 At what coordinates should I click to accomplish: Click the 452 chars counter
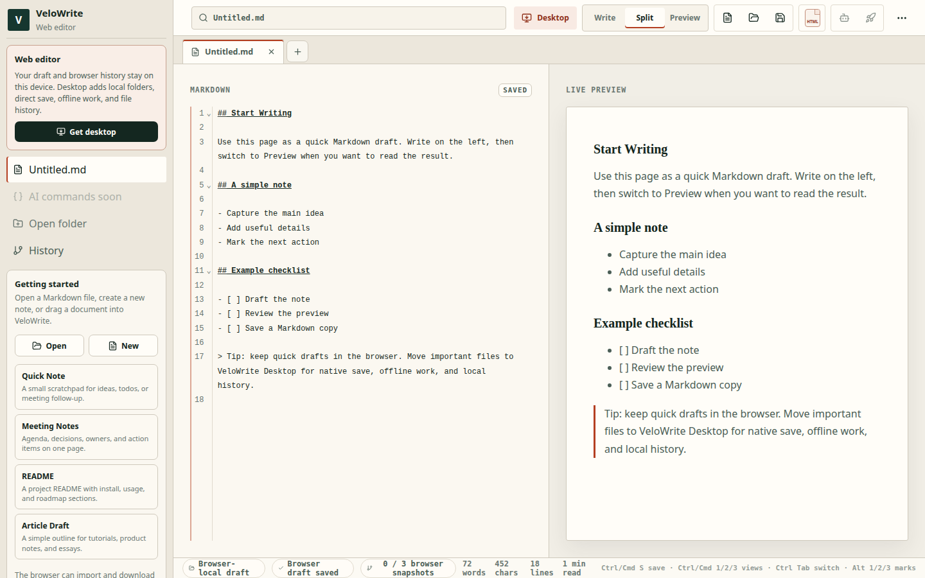point(506,568)
